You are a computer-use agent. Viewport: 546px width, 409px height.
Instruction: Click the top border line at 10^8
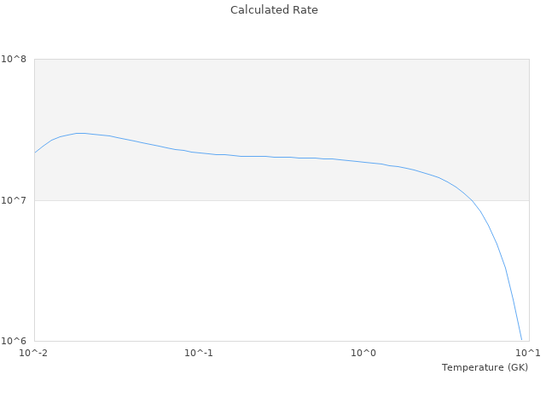coord(282,59)
